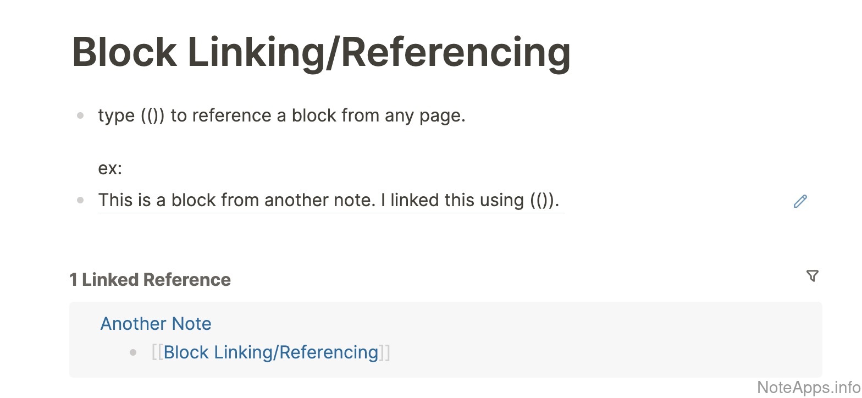The image size is (862, 398).
Task: Click the opening "[[" brackets in linked reference
Action: 157,352
